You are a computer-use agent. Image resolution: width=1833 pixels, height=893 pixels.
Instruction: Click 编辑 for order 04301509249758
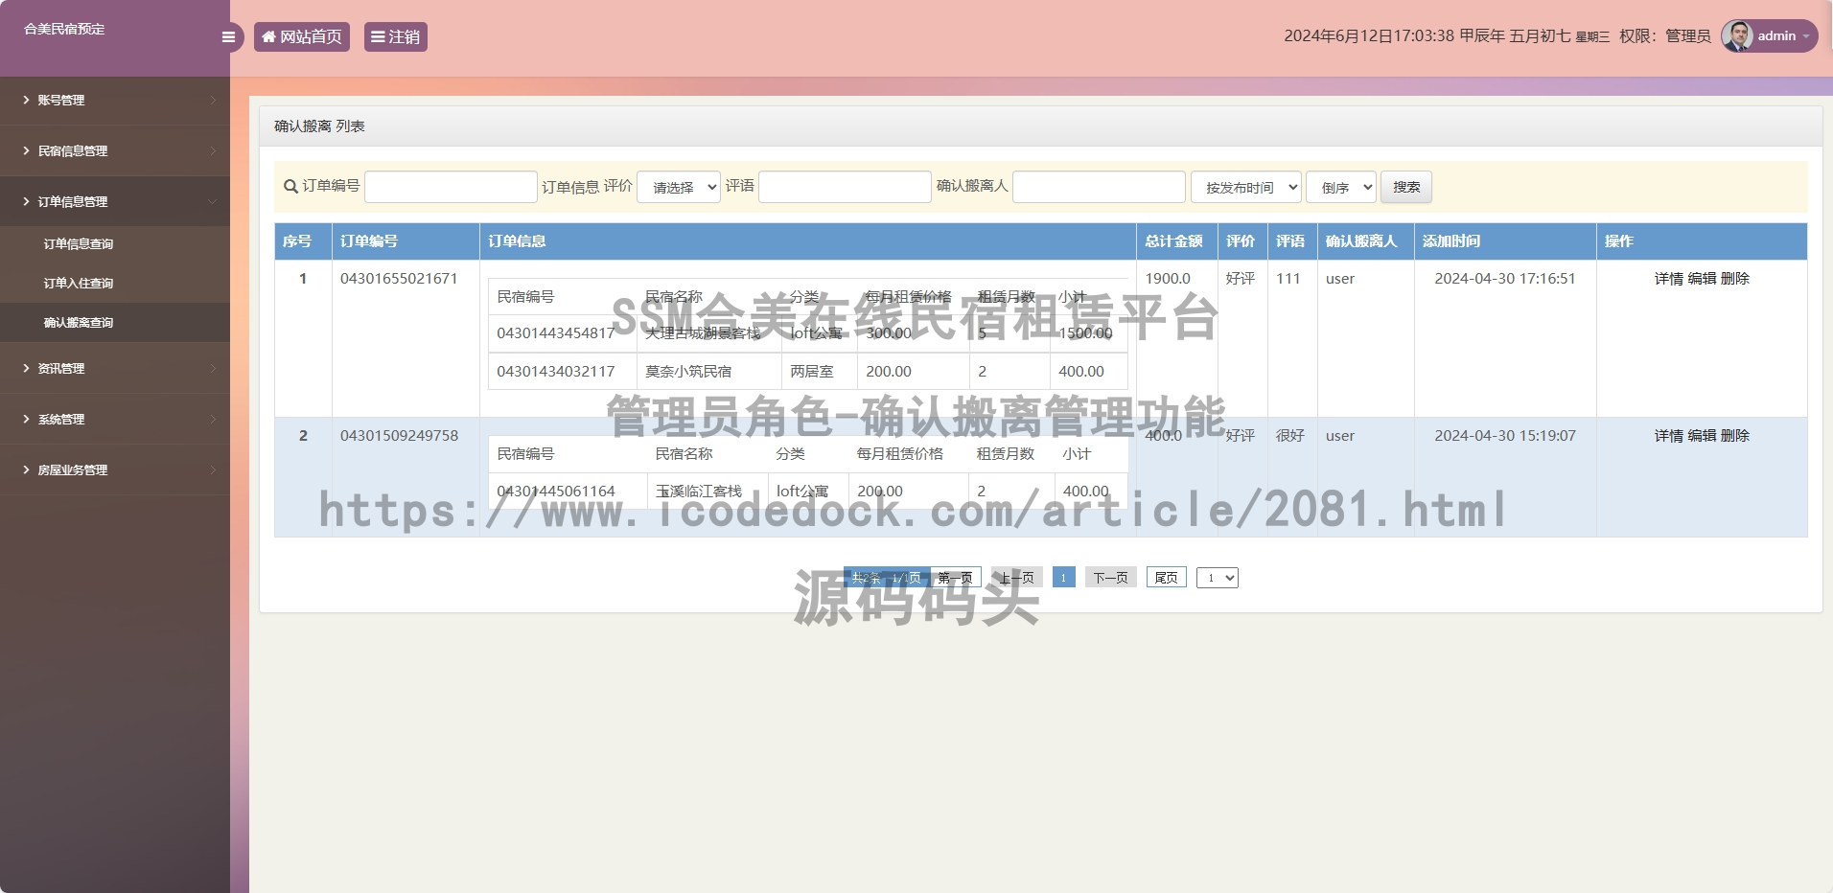1702,436
